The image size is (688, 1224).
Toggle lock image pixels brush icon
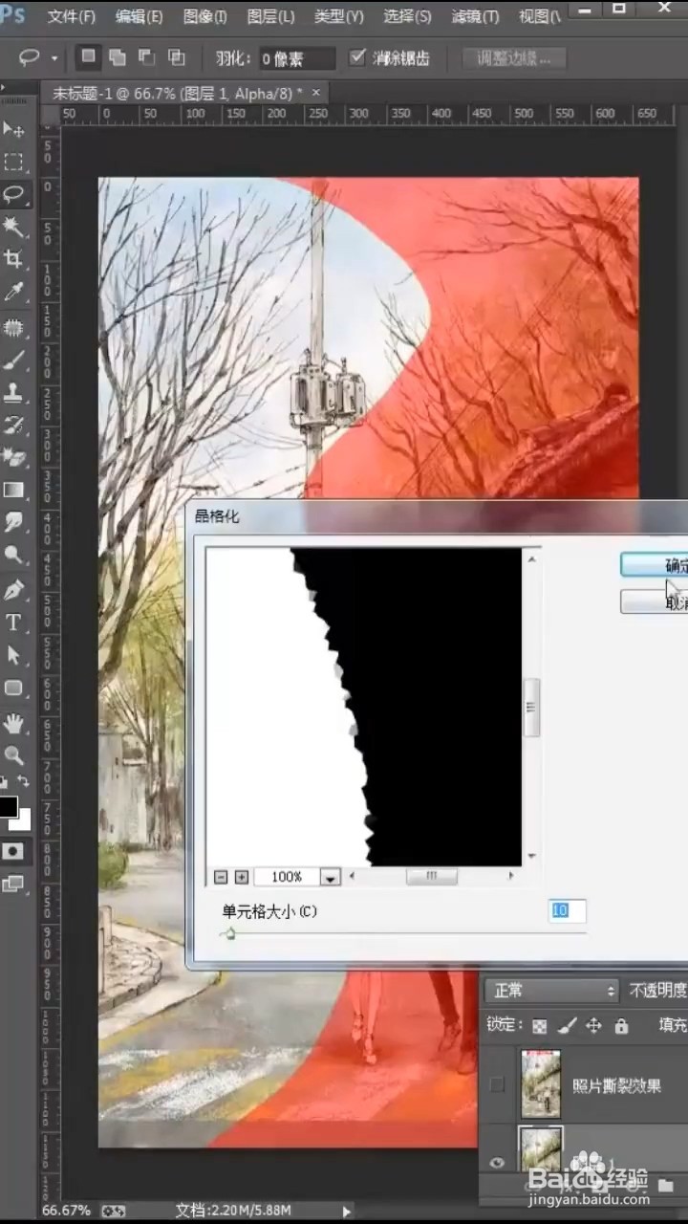click(566, 1026)
